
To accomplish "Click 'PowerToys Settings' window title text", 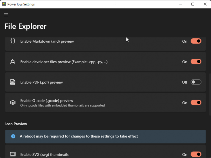I will pos(21,4).
